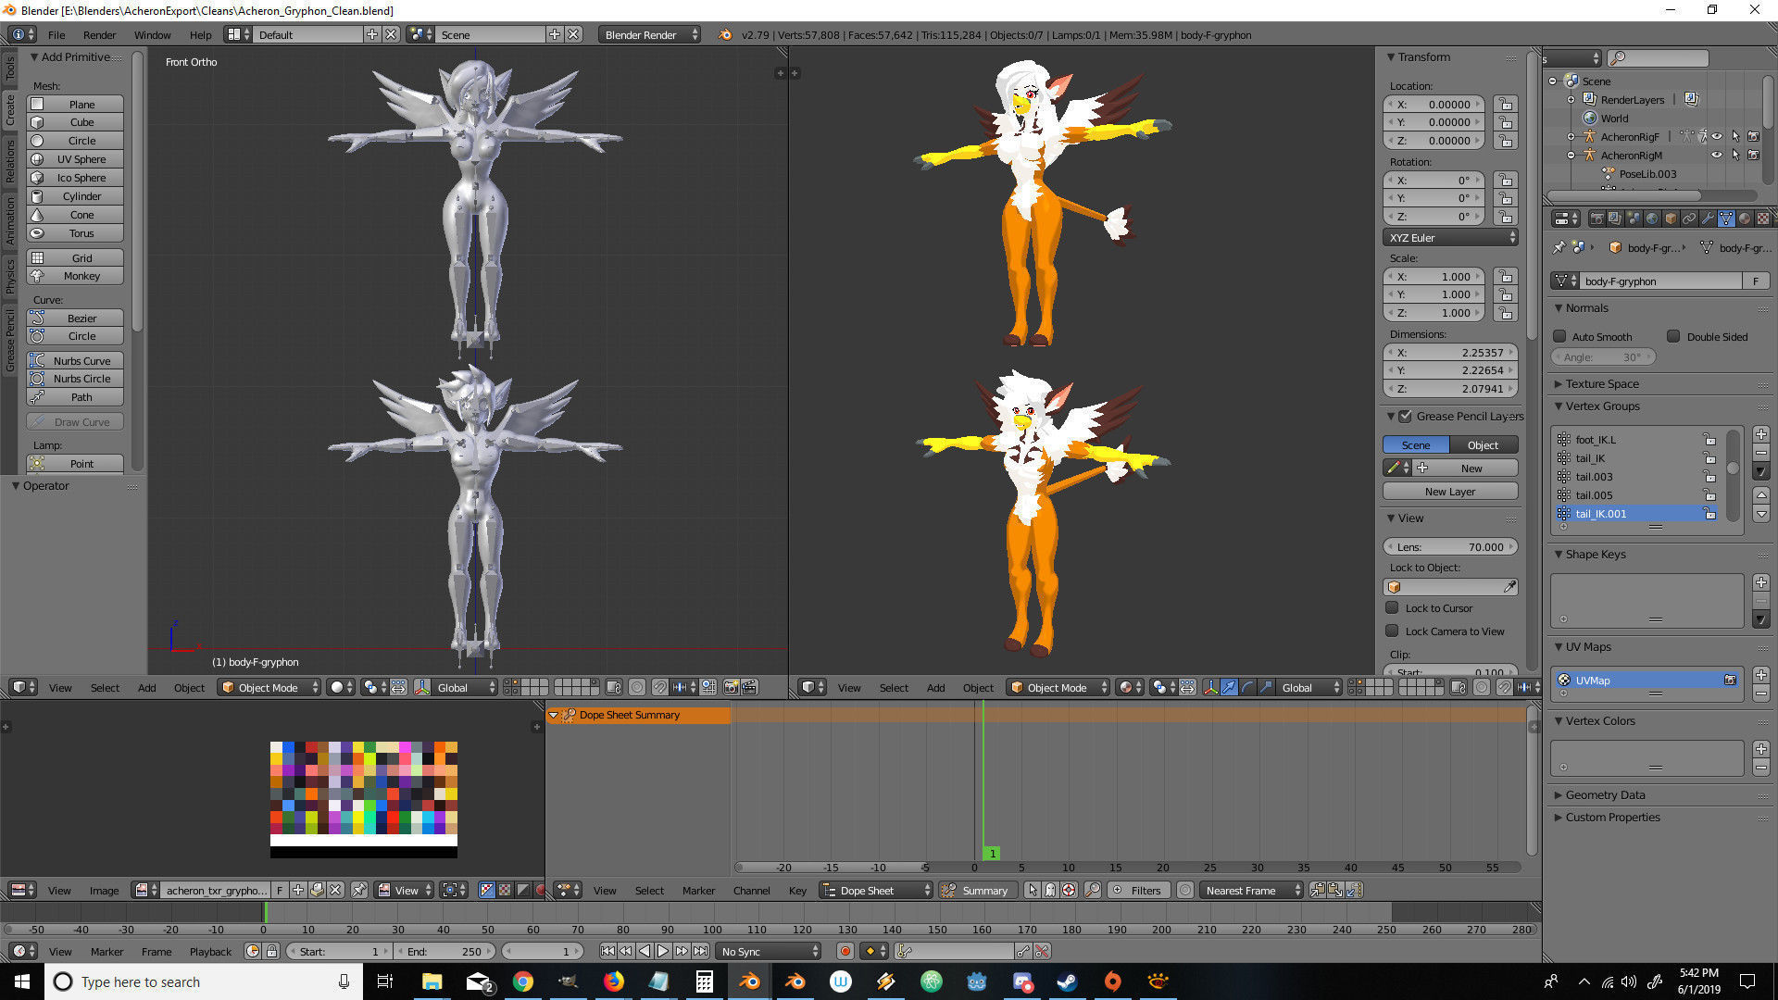Viewport: 1778px width, 1000px height.
Task: Hide AcheronRigF with its eye icon
Action: [x=1717, y=136]
